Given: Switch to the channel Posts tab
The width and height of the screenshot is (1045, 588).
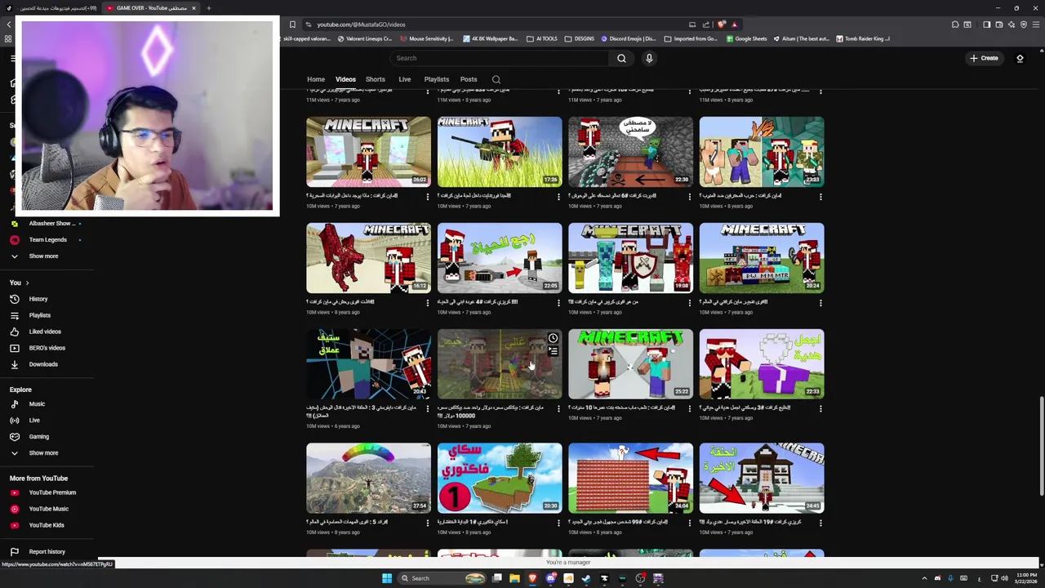Looking at the screenshot, I should coord(469,79).
